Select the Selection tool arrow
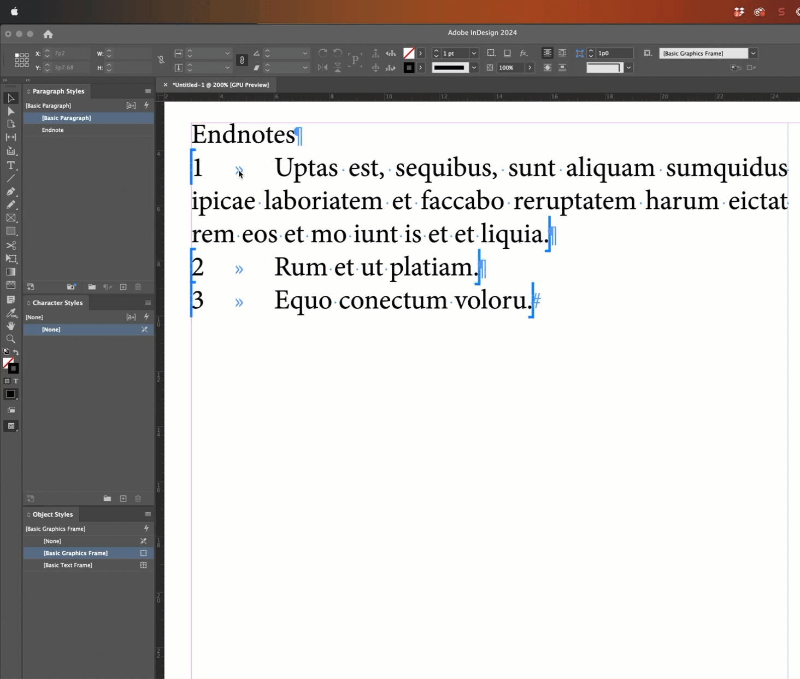Screen dimensions: 800x679 click(11, 98)
